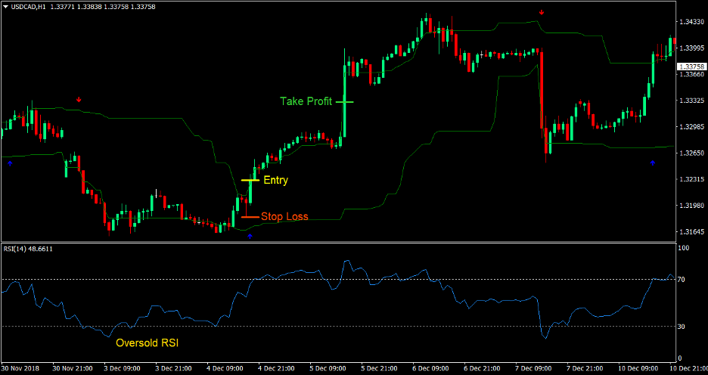Select the Take Profit text label
708x375 pixels.
click(306, 101)
